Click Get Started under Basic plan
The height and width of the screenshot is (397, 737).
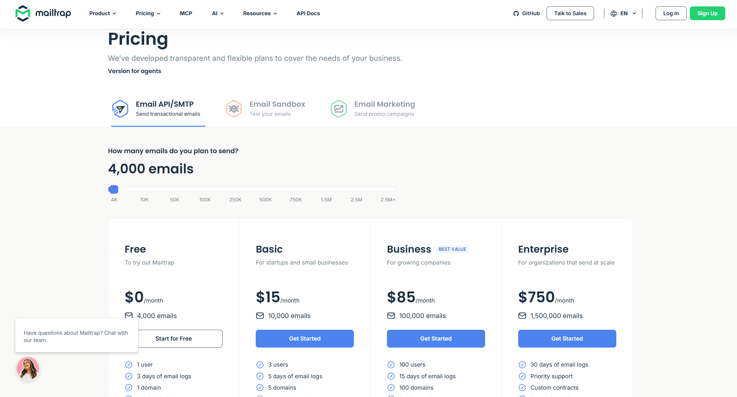305,339
